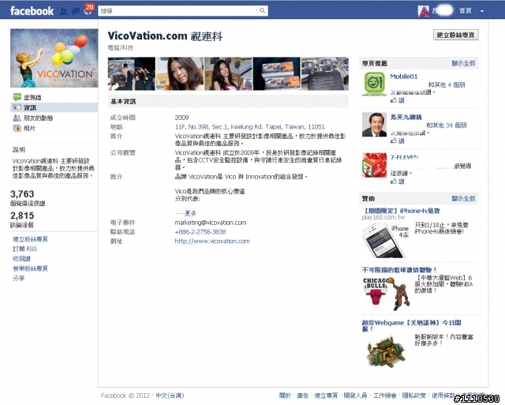Open the 廣告 footer link
505x405 pixels.
coord(303,396)
